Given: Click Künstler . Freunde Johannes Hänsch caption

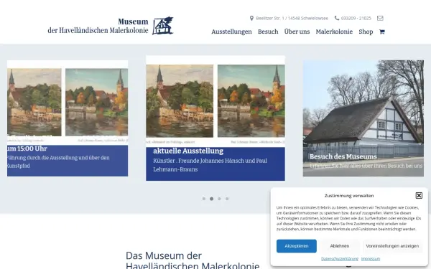Looking at the screenshot, I should tap(210, 165).
